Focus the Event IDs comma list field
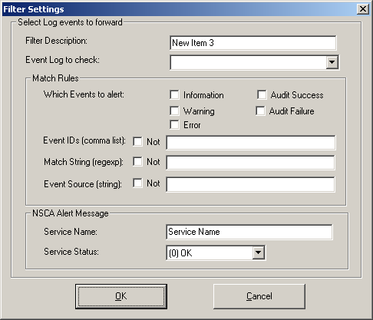373x320 pixels. pos(251,143)
